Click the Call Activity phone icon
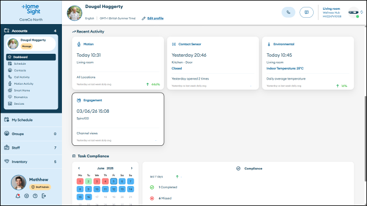The image size is (367, 206). (10, 77)
